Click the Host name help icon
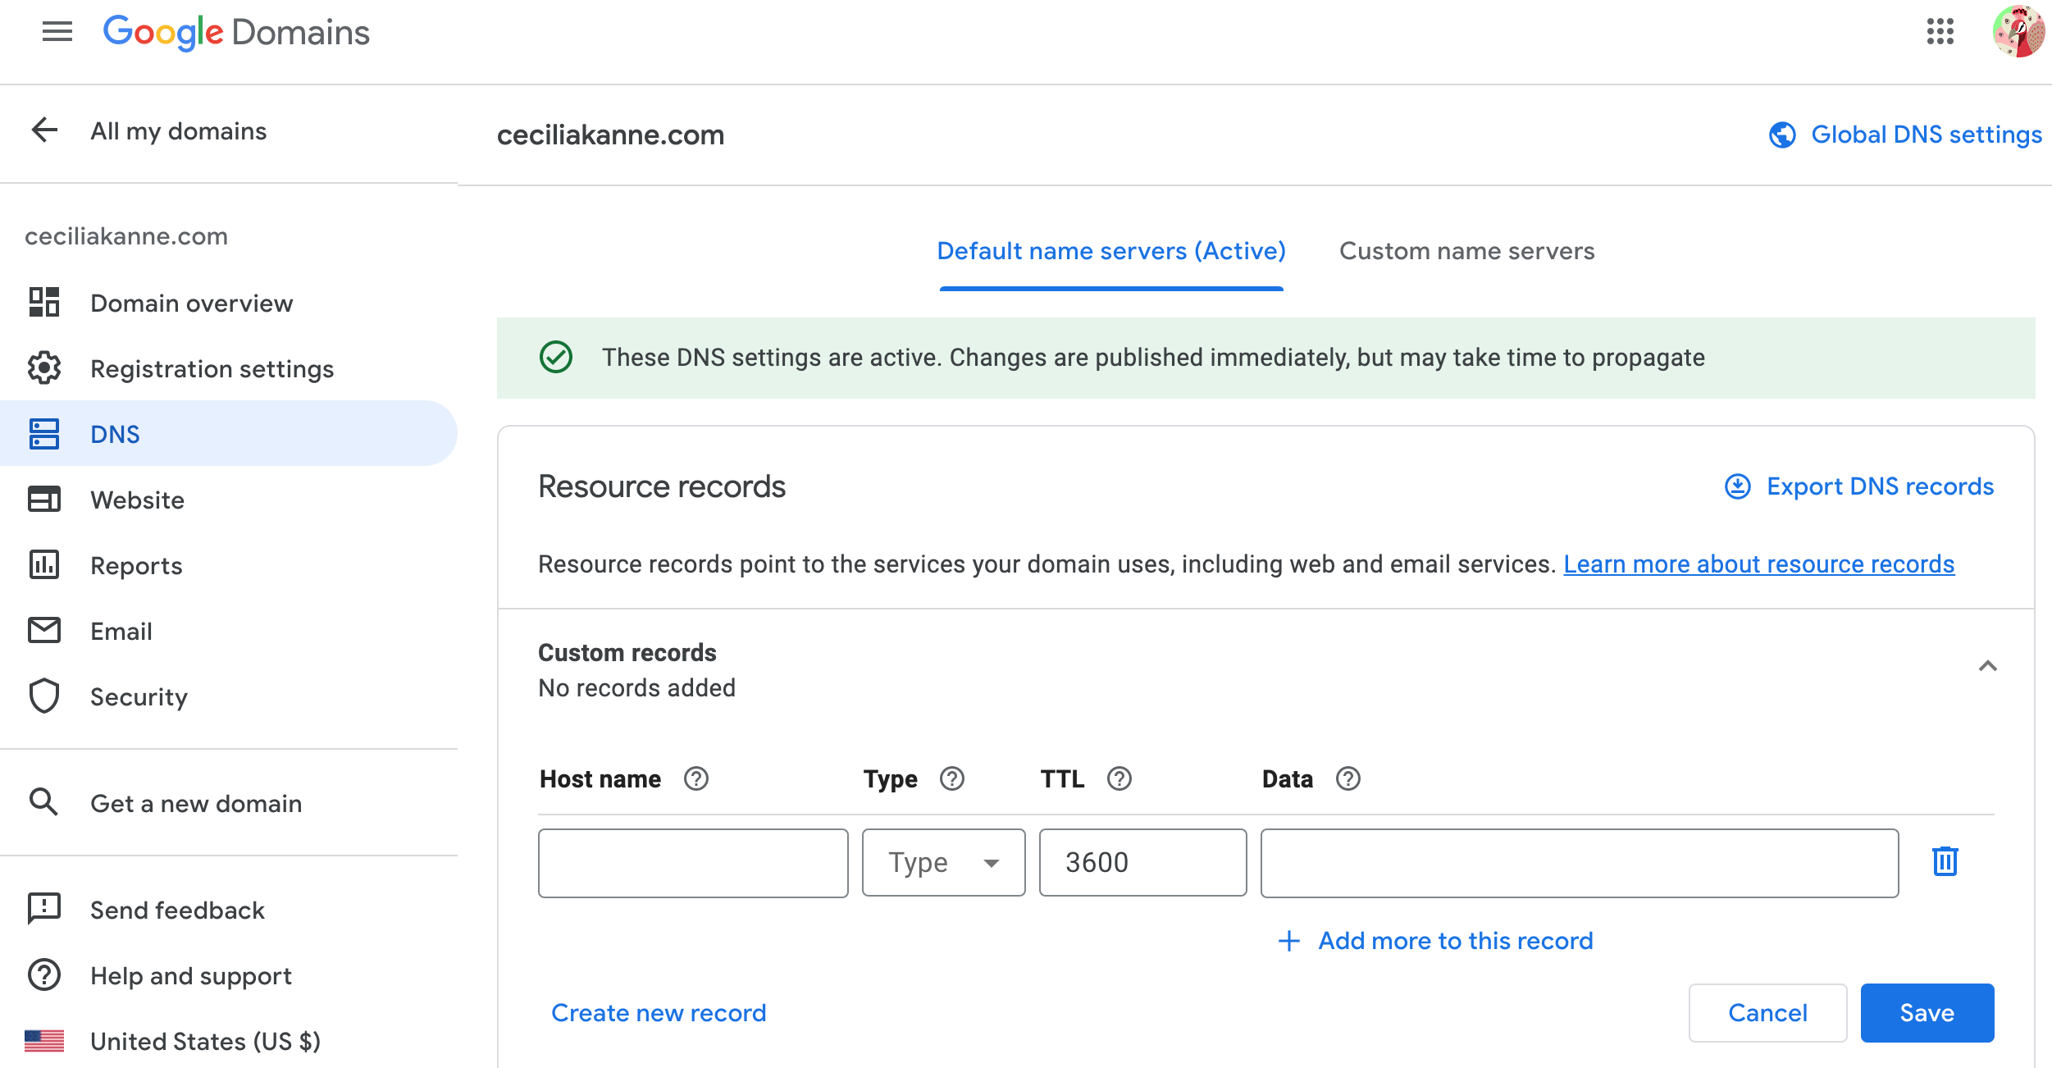Viewport: 2052px width, 1068px height. (695, 778)
